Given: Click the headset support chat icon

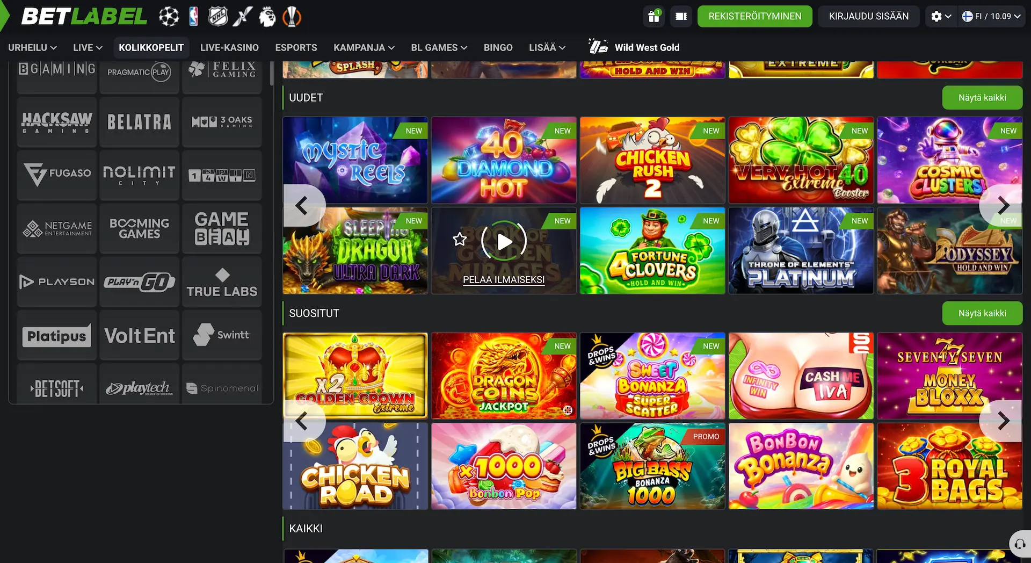Looking at the screenshot, I should click(x=1020, y=544).
